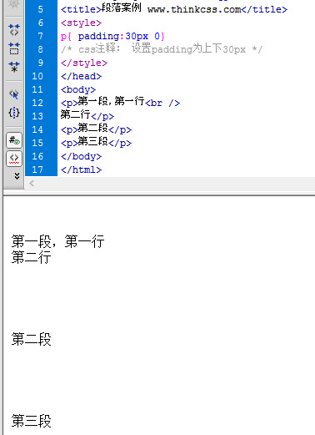Click line number 10 in gutter
Screen dimensions: 315x435
pos(37,76)
